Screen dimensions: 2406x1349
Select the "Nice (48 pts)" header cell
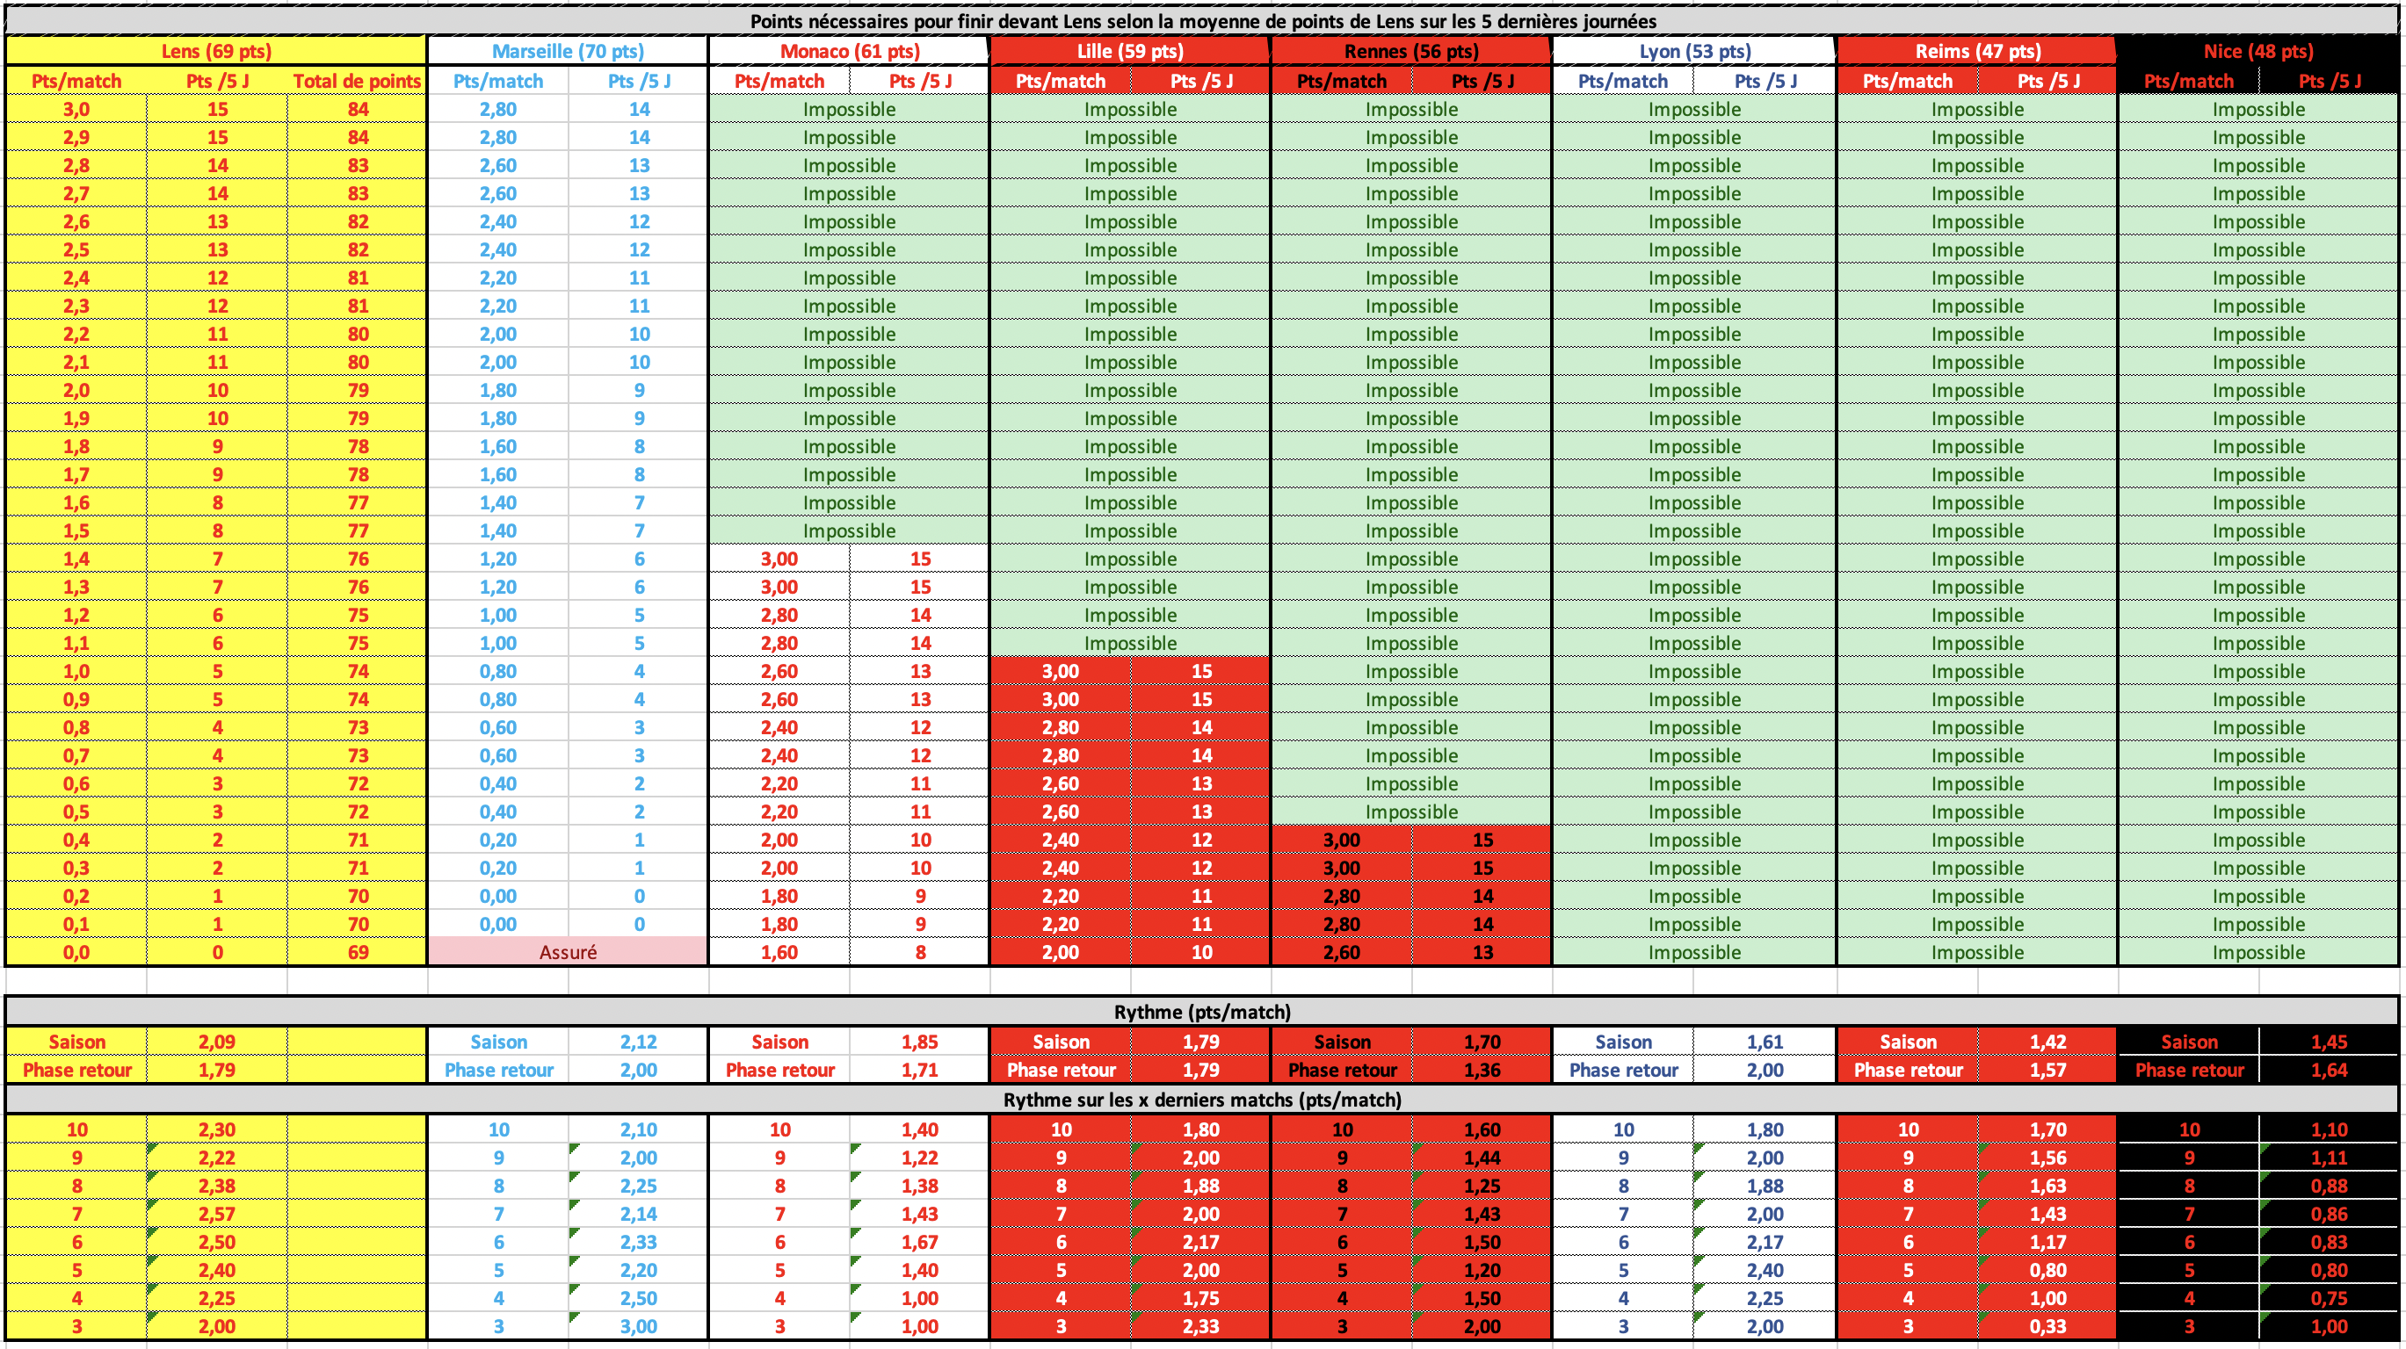[x=2258, y=51]
